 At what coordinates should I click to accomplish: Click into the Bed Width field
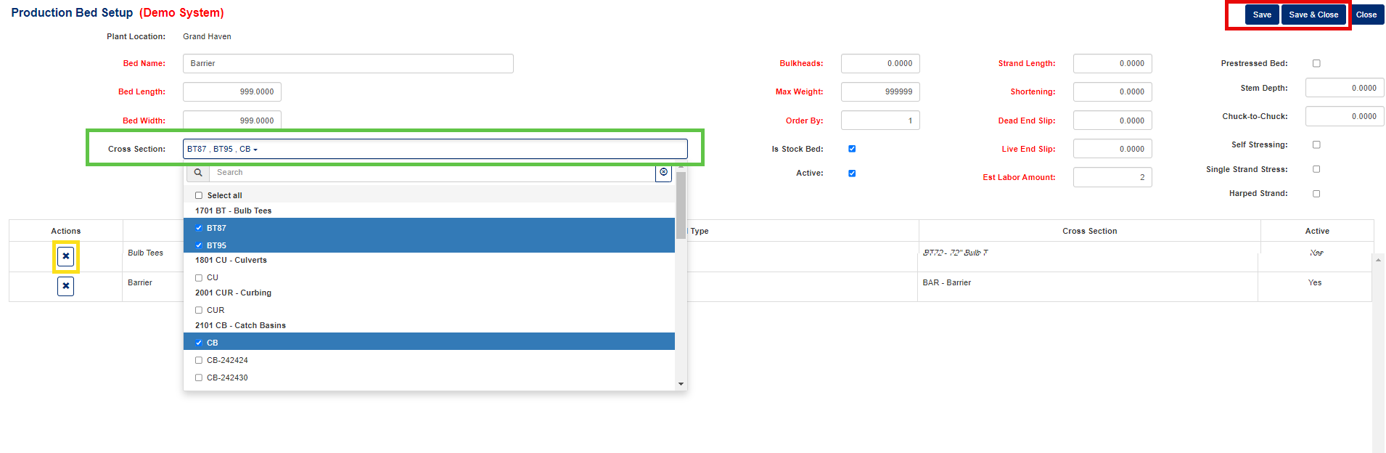pos(231,120)
